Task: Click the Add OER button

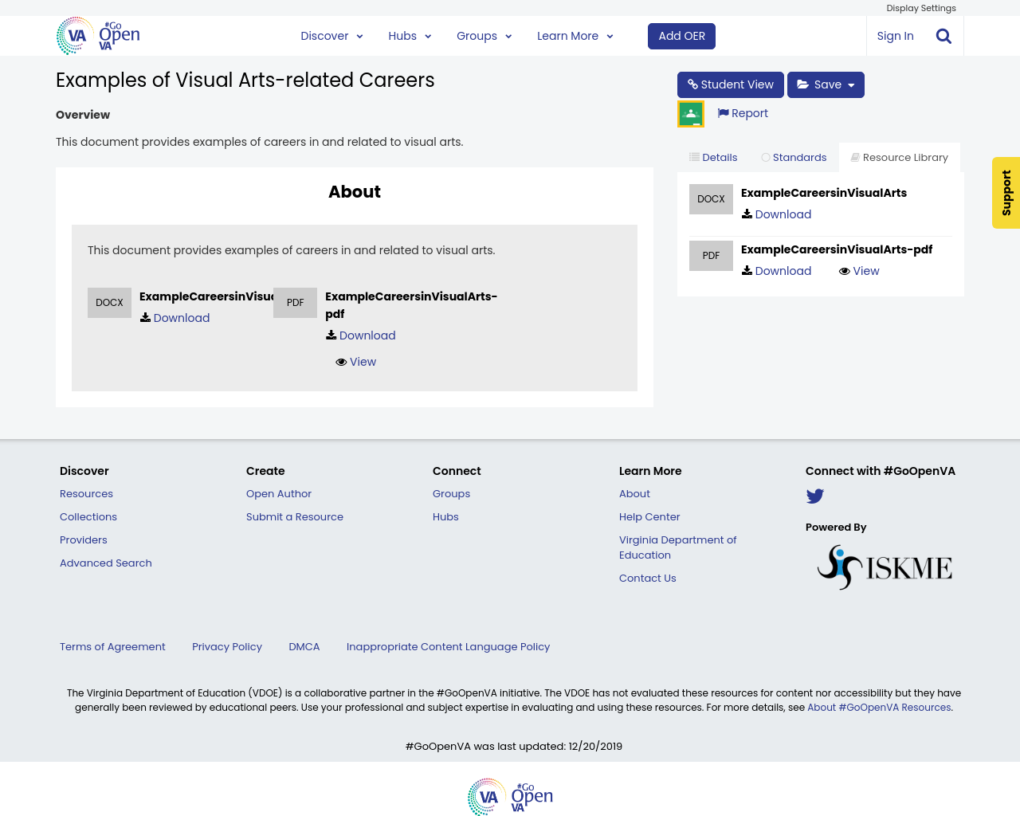Action: point(681,35)
